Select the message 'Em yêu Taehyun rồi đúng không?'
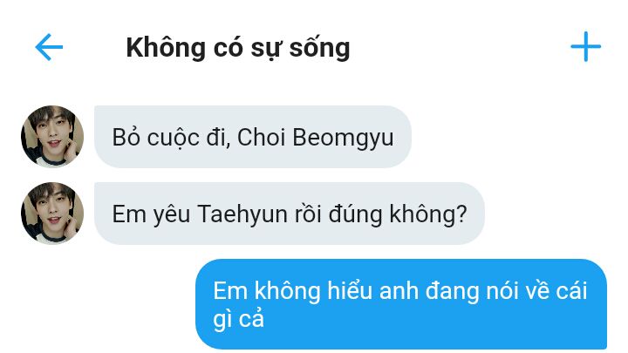The height and width of the screenshot is (353, 628). click(x=290, y=214)
